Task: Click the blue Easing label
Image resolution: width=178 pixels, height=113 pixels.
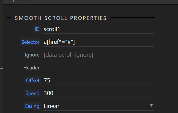Action: [32, 106]
